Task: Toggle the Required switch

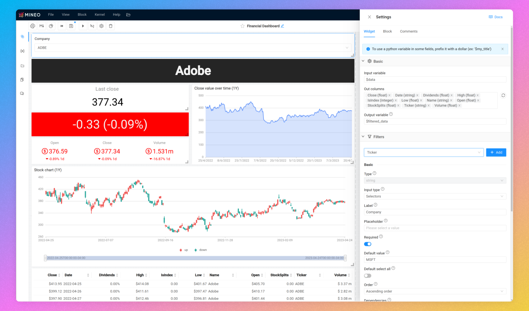Action: click(x=368, y=244)
